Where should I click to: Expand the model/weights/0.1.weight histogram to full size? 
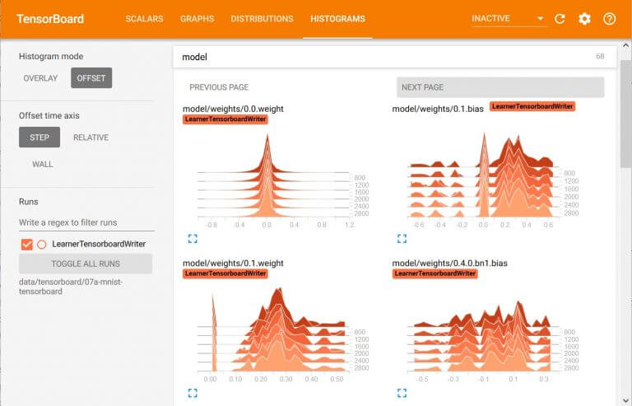tap(193, 394)
